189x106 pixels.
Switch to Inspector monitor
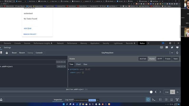(x=58, y=100)
